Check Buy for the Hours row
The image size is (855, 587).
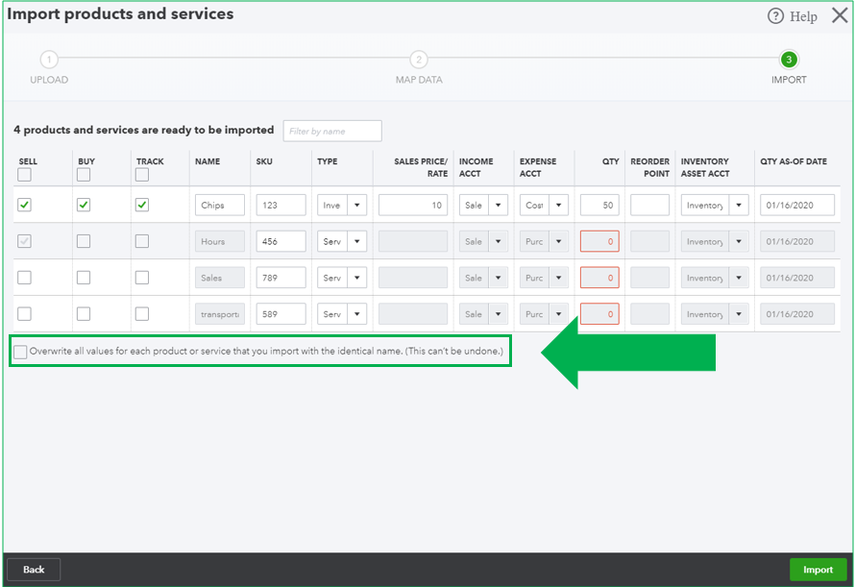84,241
